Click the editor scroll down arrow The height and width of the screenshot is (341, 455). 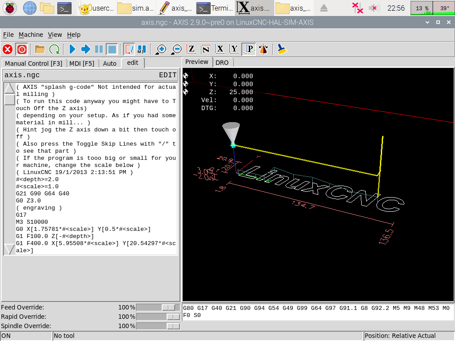coord(9,250)
